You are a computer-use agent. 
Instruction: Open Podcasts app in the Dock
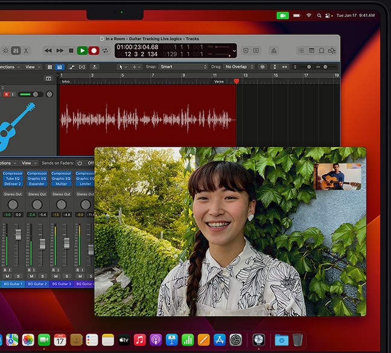pyautogui.click(x=155, y=340)
